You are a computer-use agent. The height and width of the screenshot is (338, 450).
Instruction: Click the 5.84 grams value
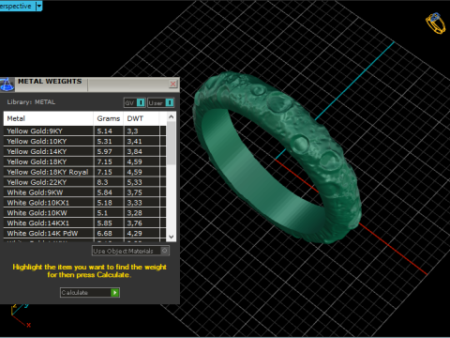coord(104,192)
